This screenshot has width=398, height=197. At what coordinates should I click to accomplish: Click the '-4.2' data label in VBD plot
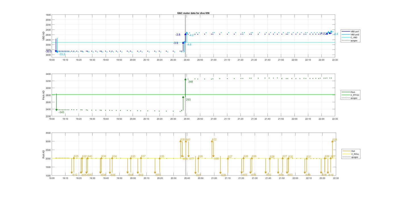pyautogui.click(x=191, y=35)
